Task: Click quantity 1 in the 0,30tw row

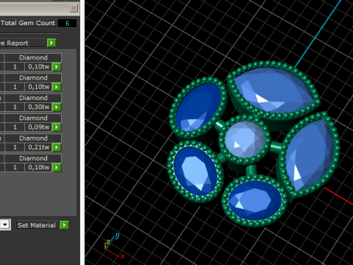Action: click(15, 107)
